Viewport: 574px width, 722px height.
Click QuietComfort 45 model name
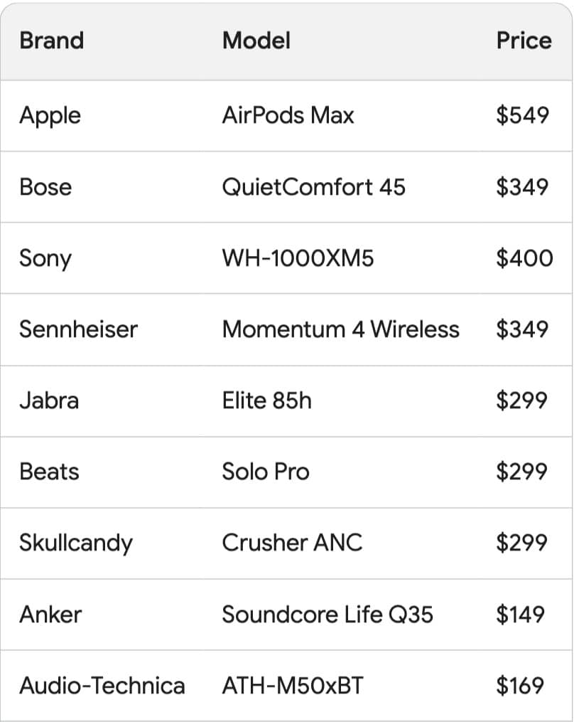pyautogui.click(x=313, y=187)
